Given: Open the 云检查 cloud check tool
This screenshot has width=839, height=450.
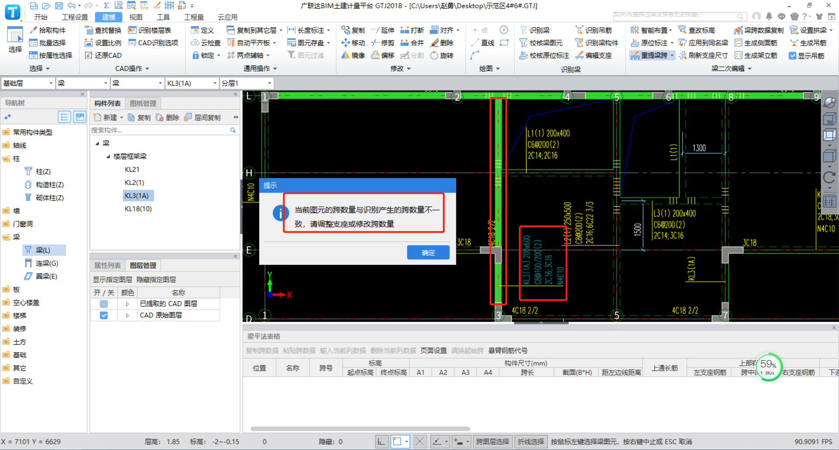Looking at the screenshot, I should click(x=206, y=43).
